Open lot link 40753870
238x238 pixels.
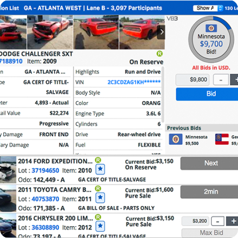click(x=45, y=199)
